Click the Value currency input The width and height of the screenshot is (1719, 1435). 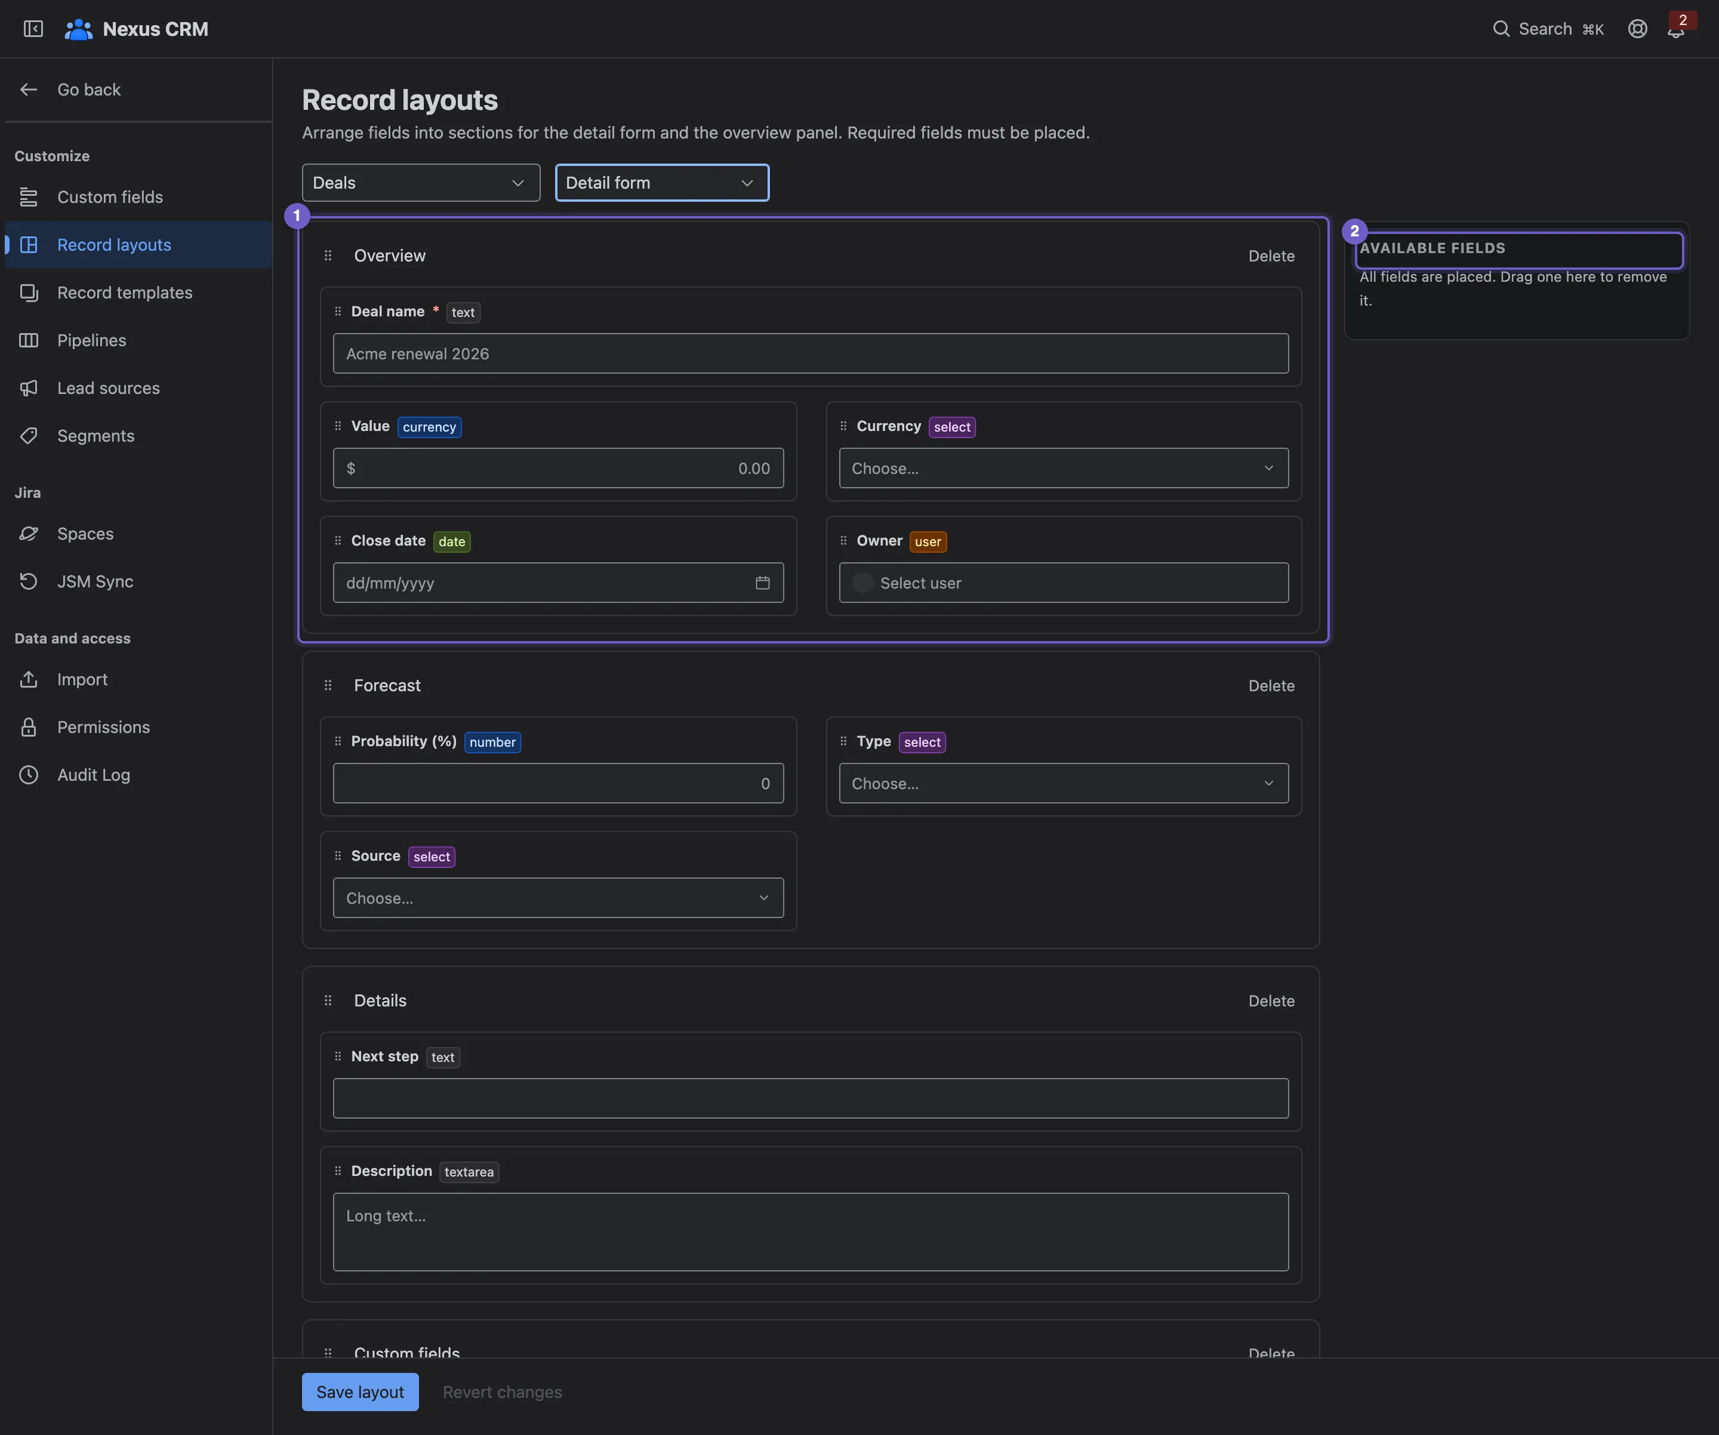(x=558, y=468)
